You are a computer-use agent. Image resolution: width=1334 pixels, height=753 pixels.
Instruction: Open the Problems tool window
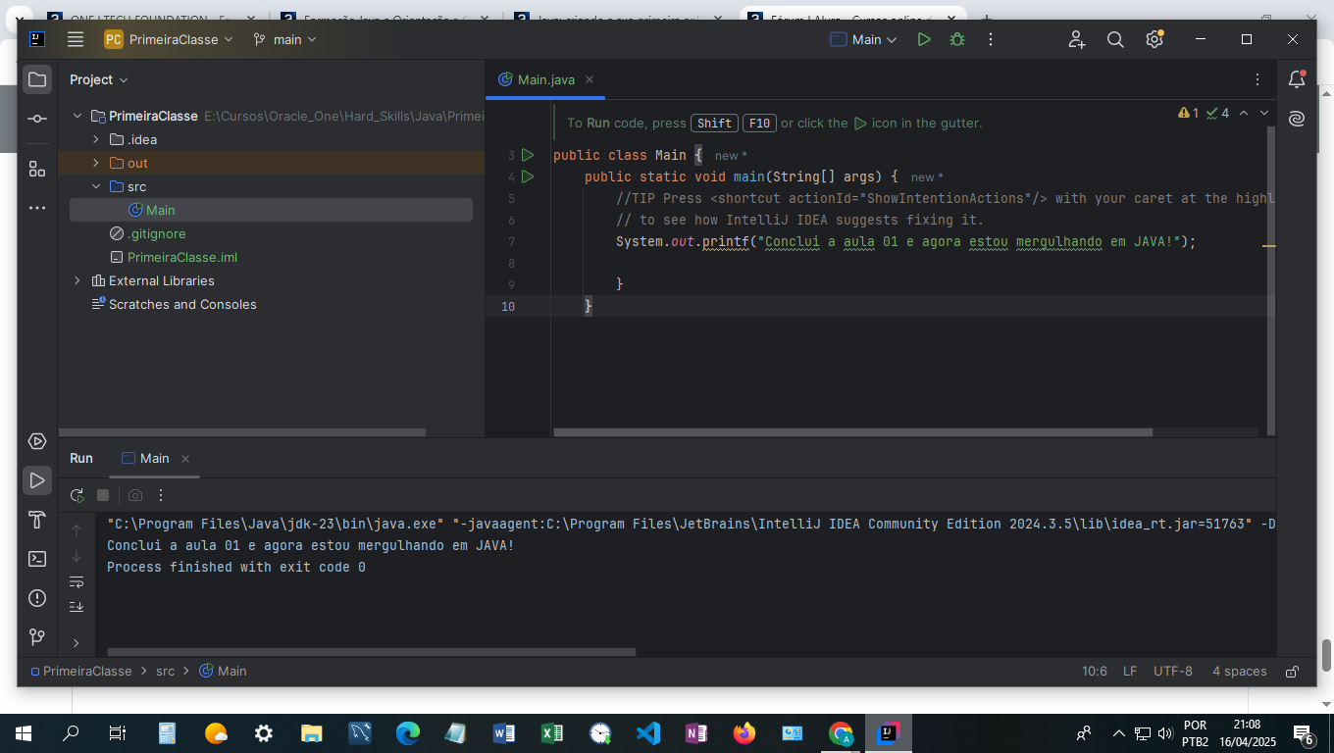(37, 598)
